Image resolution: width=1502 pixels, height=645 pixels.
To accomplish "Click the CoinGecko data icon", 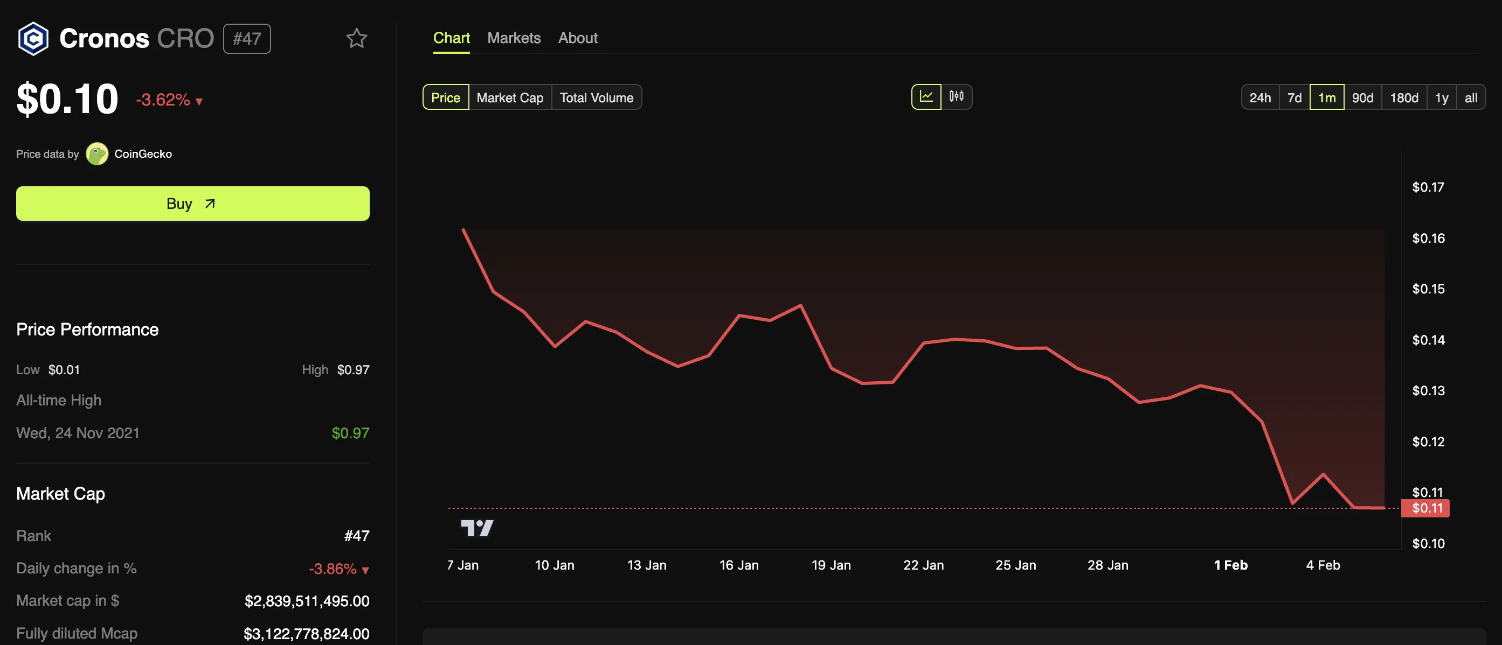I will point(97,152).
